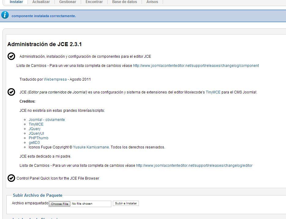Click checkmark icon beside Control Panel Quick Icon
286x219 pixels.
11,178
